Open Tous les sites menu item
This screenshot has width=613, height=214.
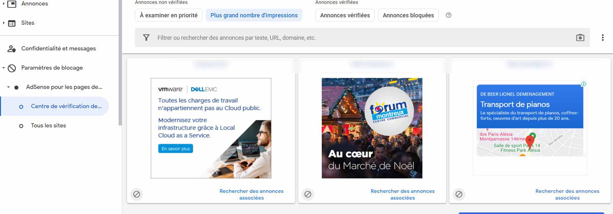coord(48,125)
